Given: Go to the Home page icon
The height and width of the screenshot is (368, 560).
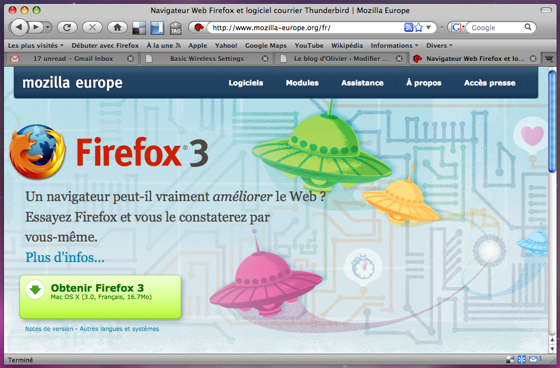Looking at the screenshot, I should [117, 27].
